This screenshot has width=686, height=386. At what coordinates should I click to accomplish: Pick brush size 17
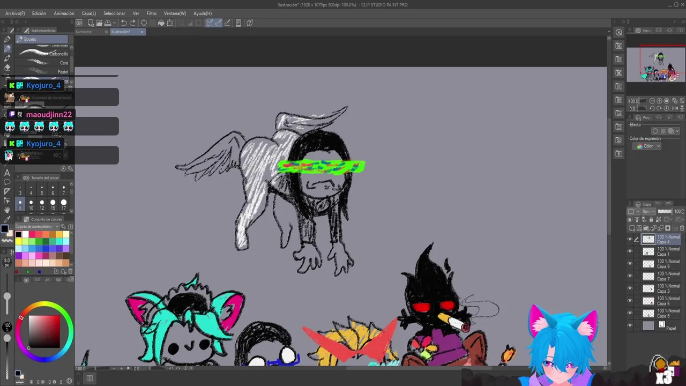64,204
